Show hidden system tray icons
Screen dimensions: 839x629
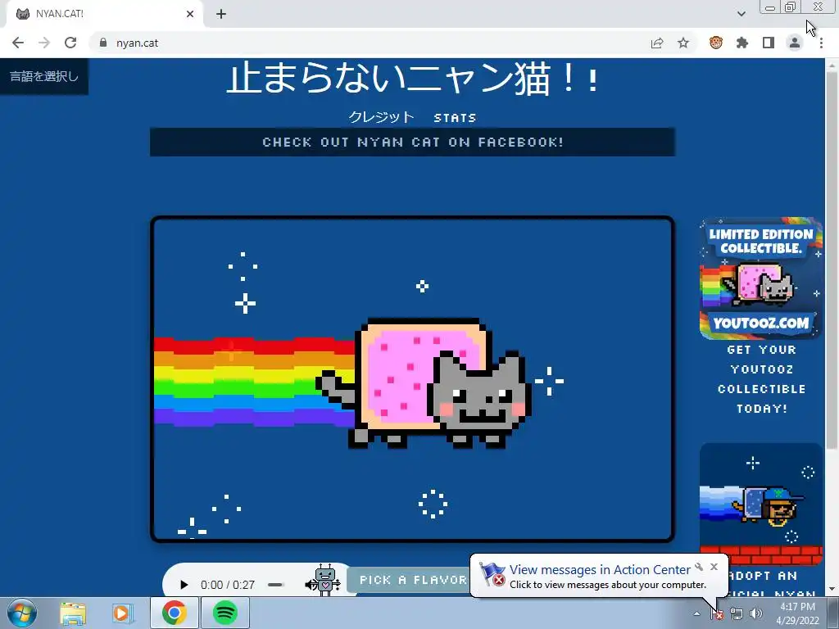point(696,613)
